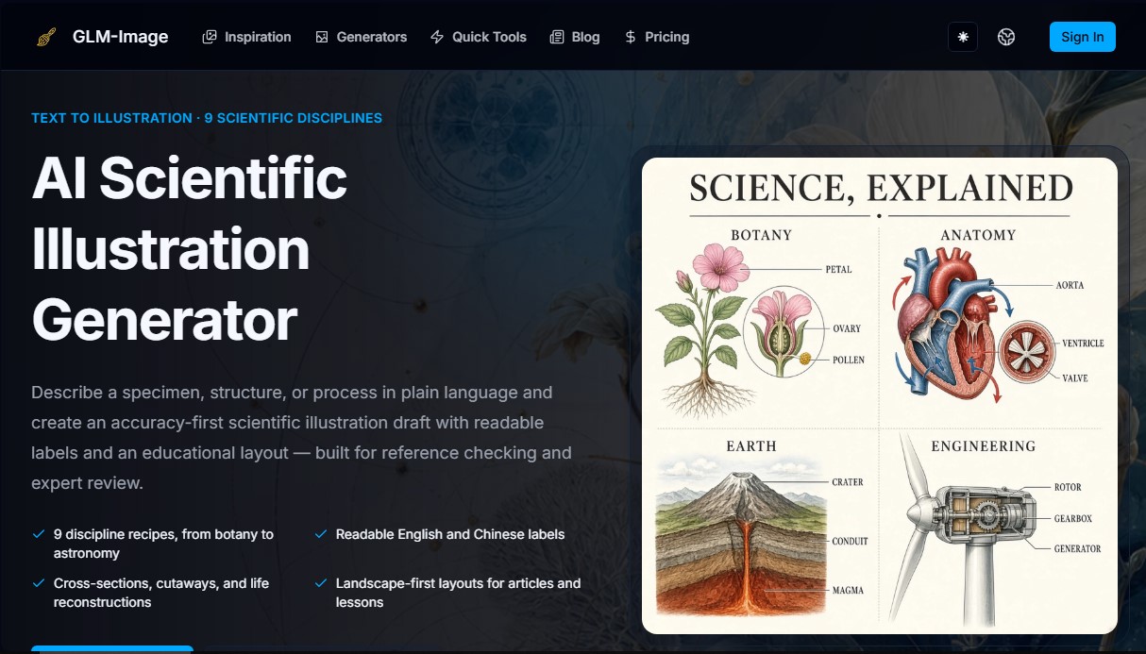Click the Generators picture icon
The image size is (1146, 654).
pyautogui.click(x=322, y=37)
